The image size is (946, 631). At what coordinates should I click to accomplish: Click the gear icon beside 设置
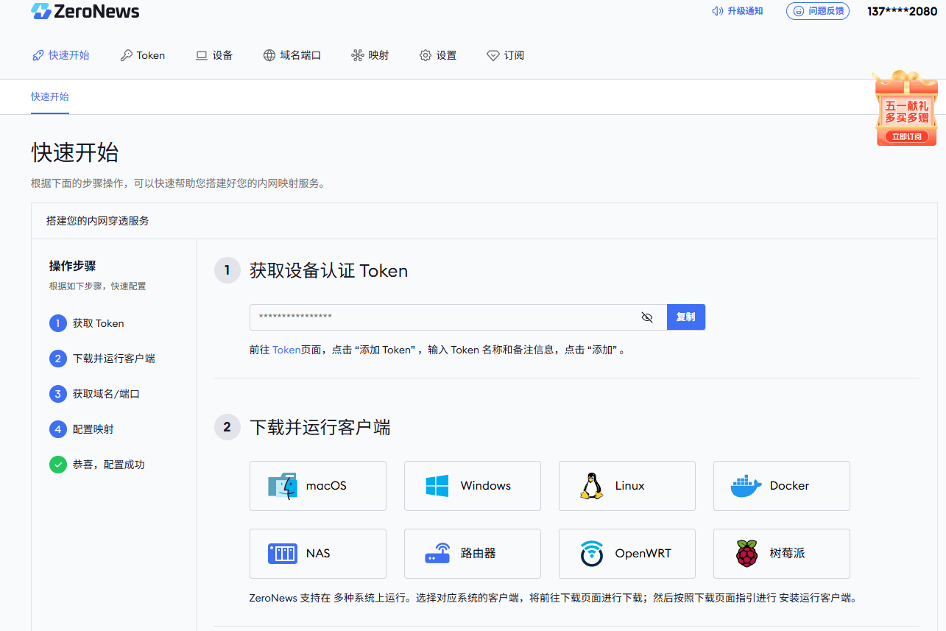coord(426,55)
